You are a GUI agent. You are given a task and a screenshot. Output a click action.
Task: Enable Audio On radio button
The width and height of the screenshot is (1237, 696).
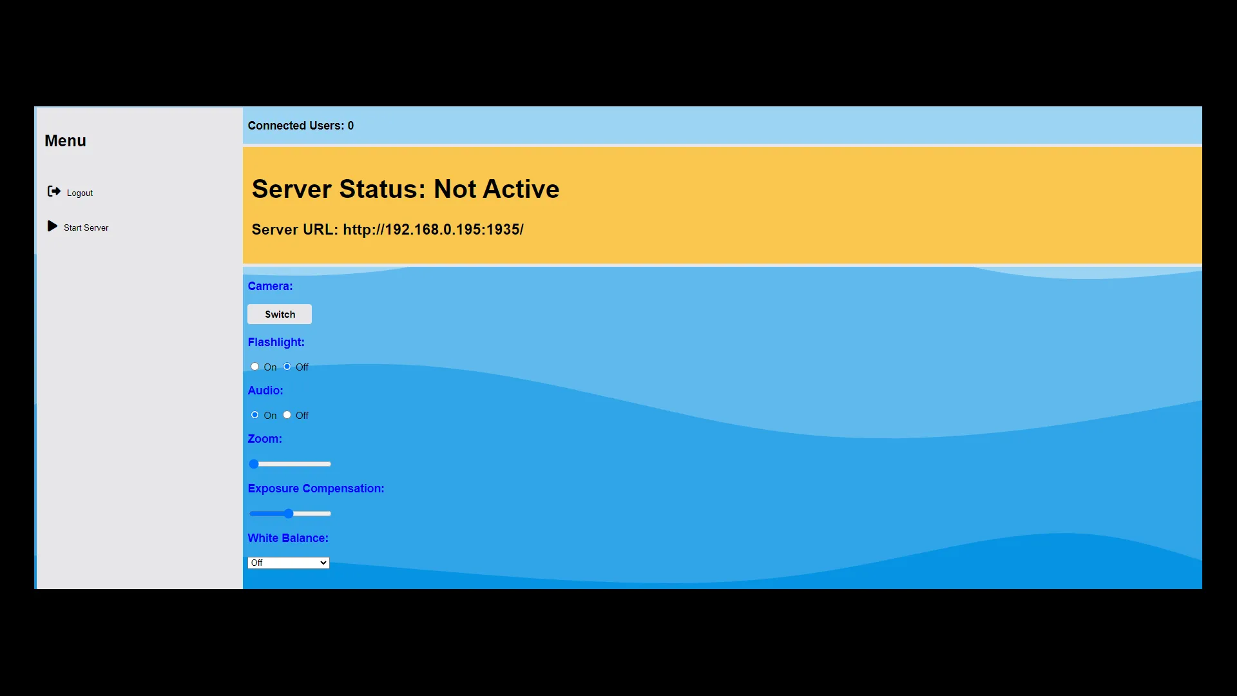(x=254, y=415)
